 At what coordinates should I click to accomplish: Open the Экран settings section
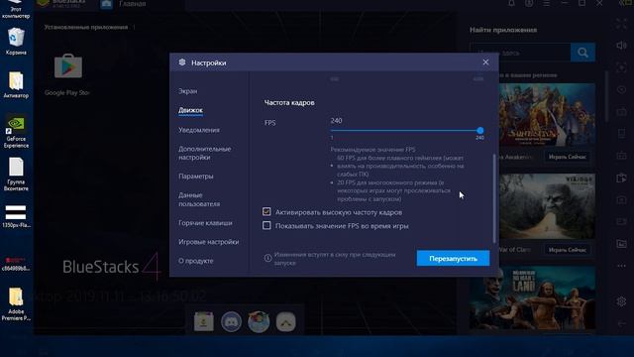pyautogui.click(x=188, y=91)
